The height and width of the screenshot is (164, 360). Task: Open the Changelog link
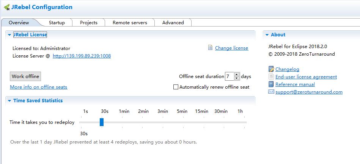coord(287,69)
